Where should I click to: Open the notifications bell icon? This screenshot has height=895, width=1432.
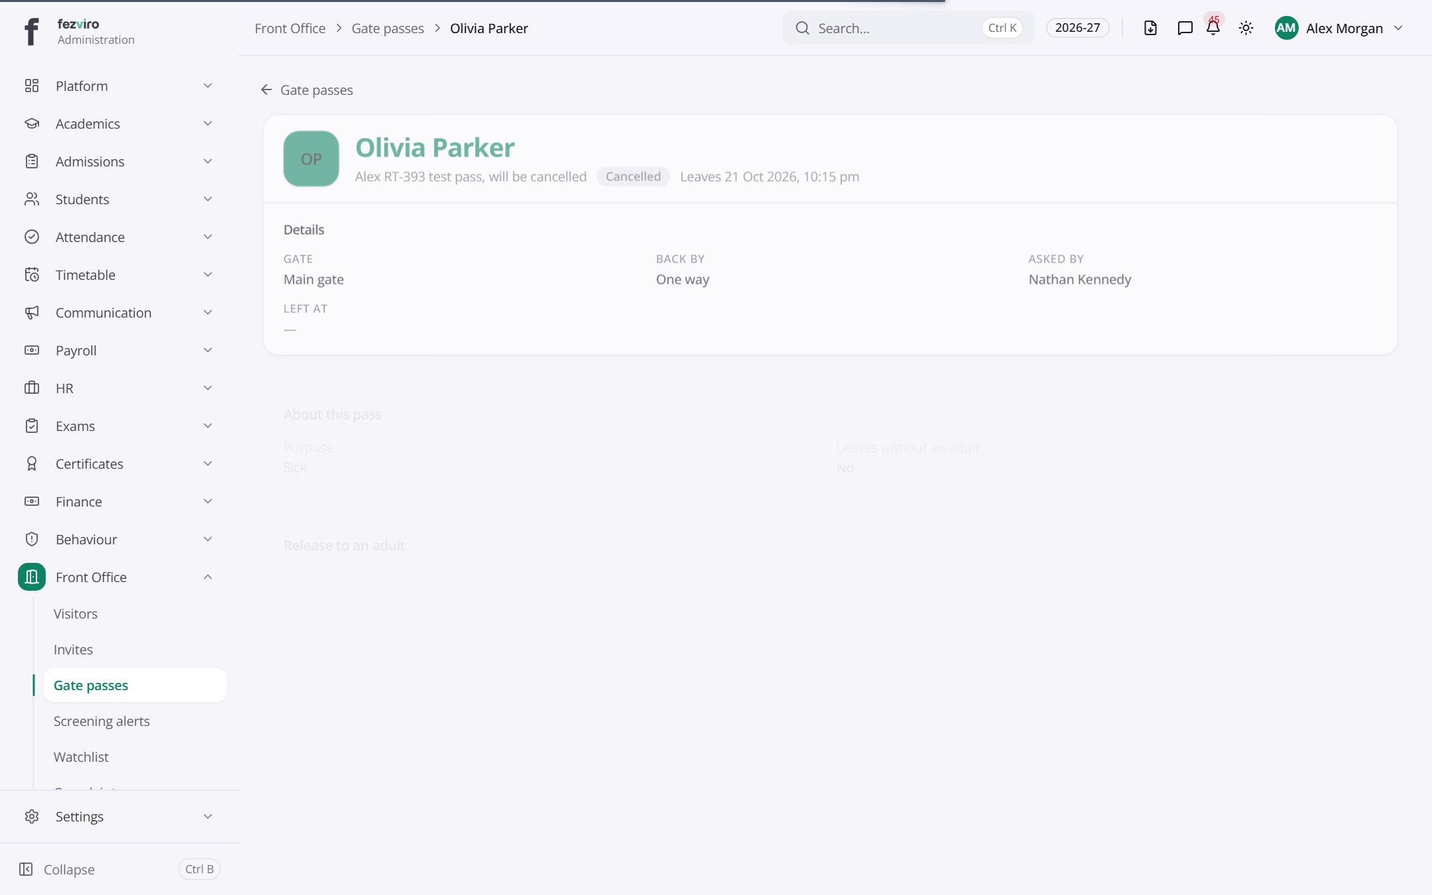coord(1213,28)
